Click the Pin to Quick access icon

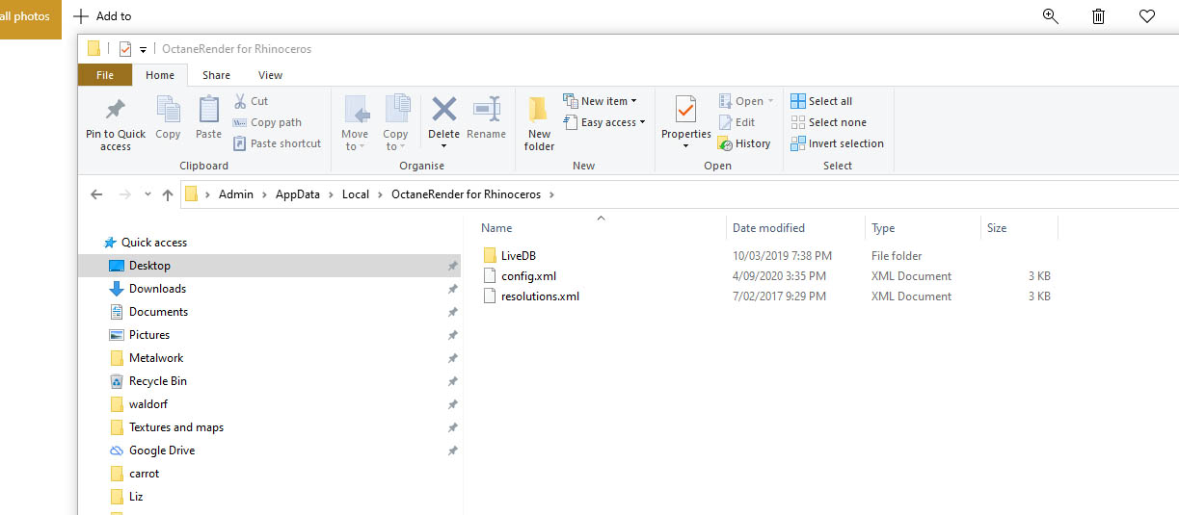tap(116, 110)
